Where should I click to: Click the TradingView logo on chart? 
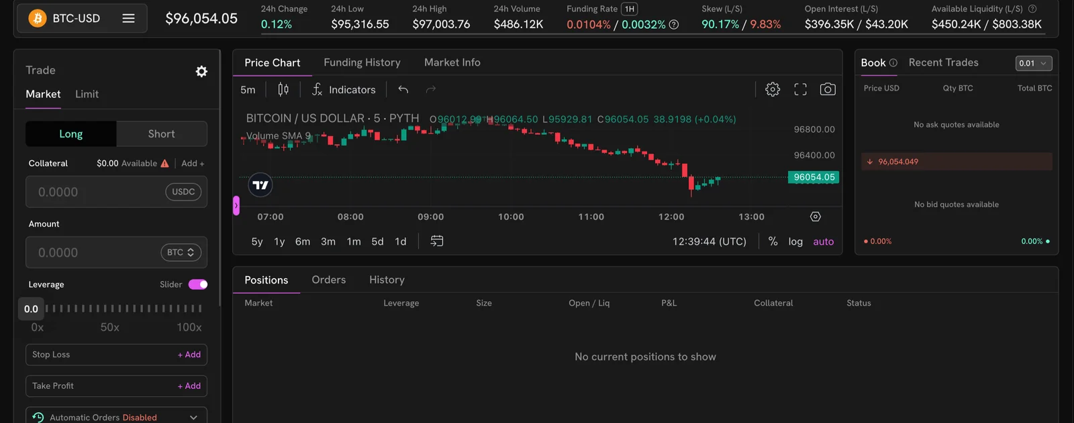pyautogui.click(x=260, y=185)
